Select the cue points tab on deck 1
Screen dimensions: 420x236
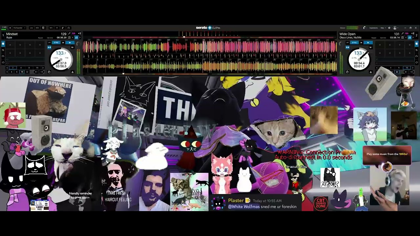click(3, 44)
